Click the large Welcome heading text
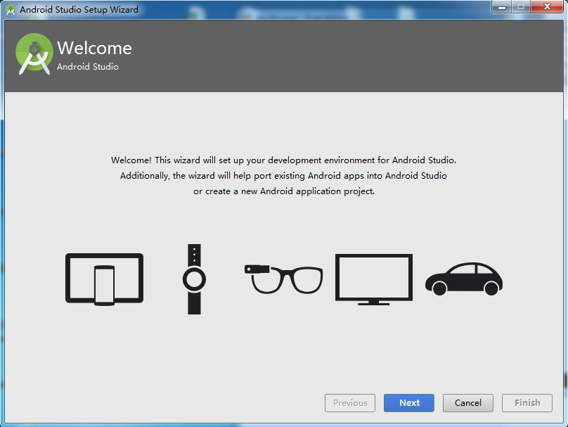Viewport: 568px width, 427px height. [94, 49]
